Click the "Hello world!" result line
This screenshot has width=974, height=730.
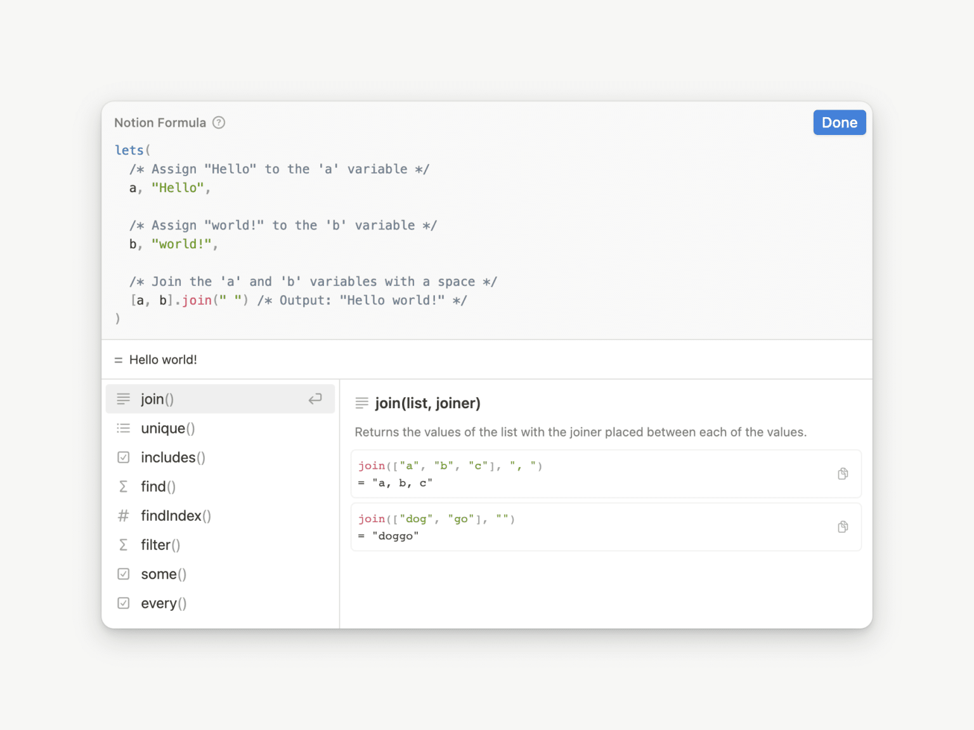(x=162, y=359)
